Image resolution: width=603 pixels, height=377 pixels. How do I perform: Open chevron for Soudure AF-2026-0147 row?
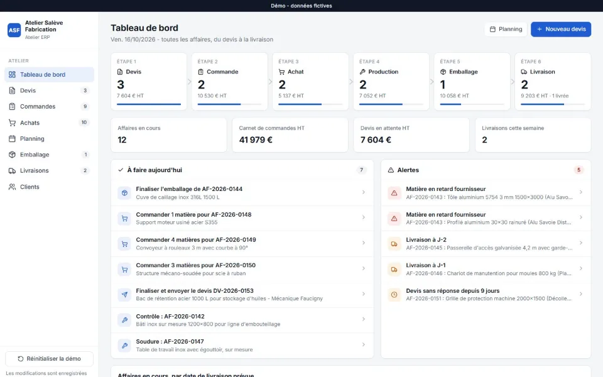coord(364,345)
